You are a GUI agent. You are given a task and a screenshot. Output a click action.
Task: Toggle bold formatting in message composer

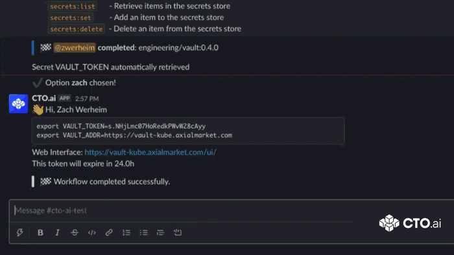(40, 232)
